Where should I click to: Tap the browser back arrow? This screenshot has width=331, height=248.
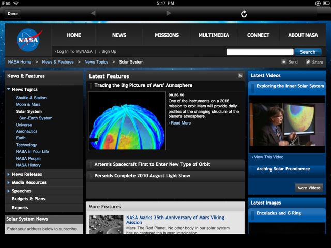93,13
